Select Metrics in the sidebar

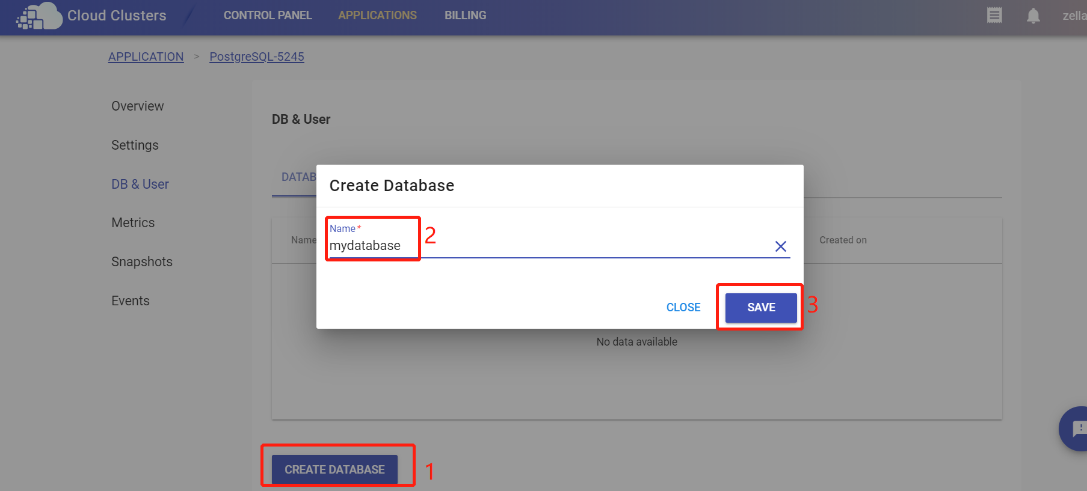pos(133,223)
